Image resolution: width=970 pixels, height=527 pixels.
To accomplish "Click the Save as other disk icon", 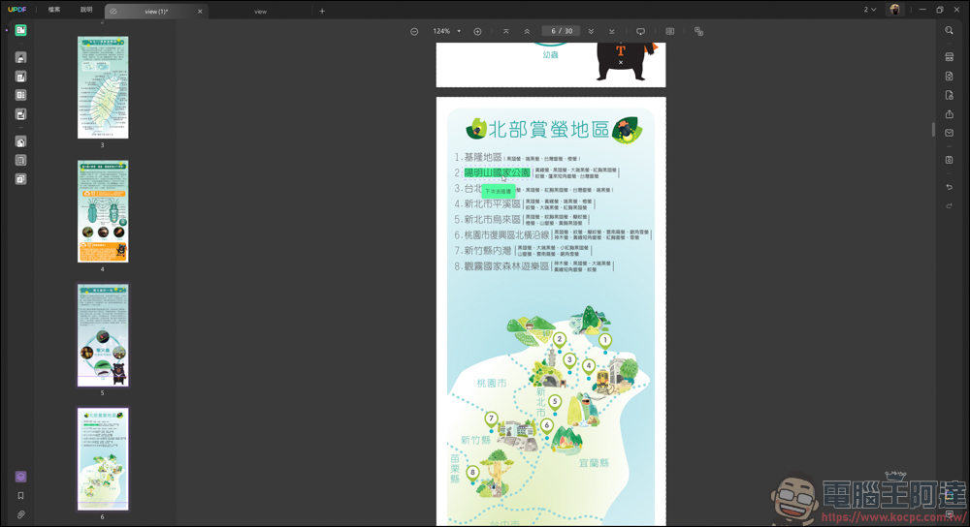I will (x=949, y=160).
